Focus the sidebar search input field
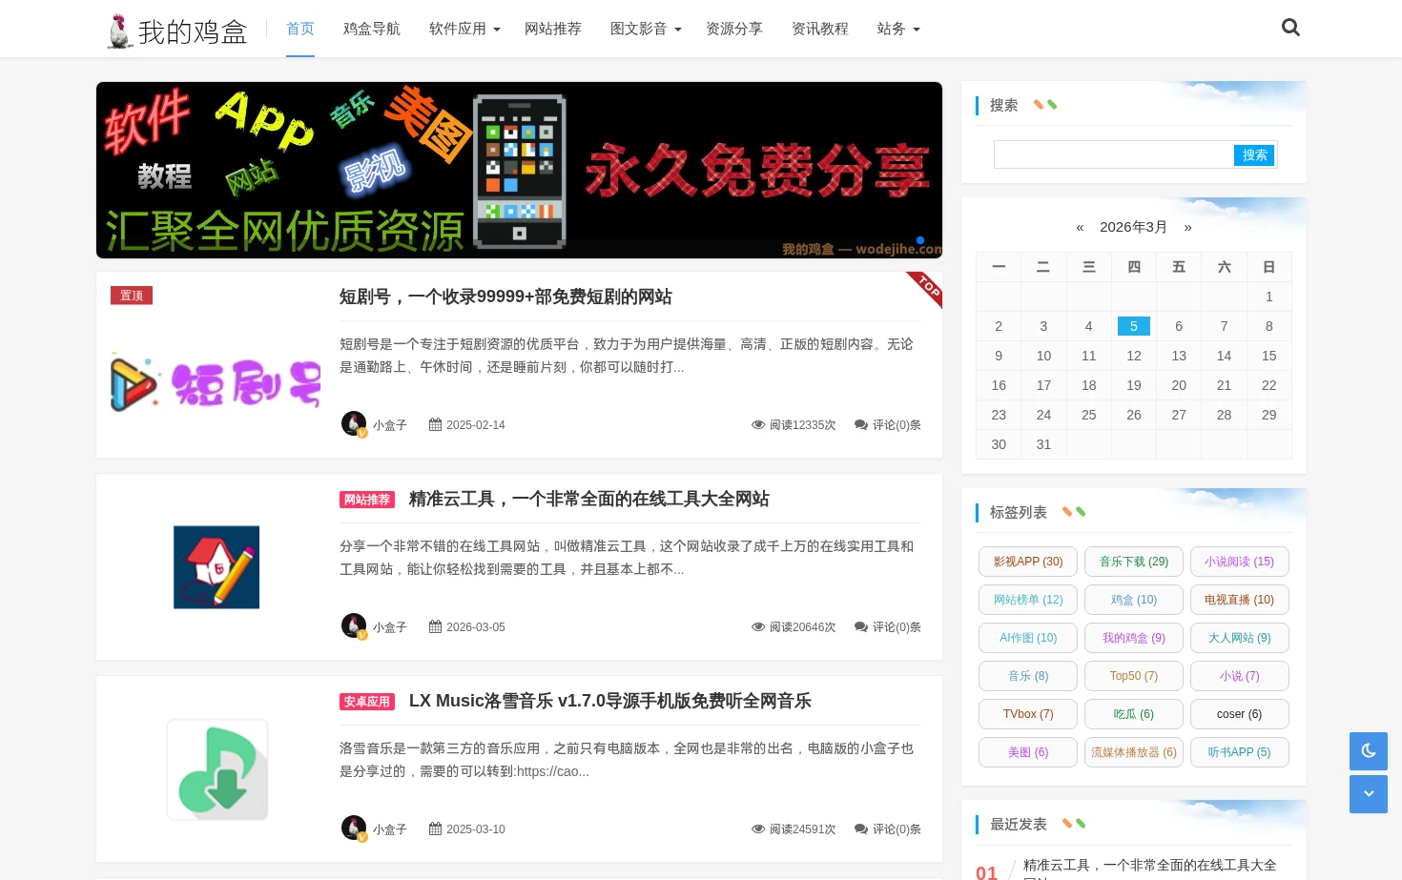This screenshot has width=1402, height=880. coord(1114,154)
